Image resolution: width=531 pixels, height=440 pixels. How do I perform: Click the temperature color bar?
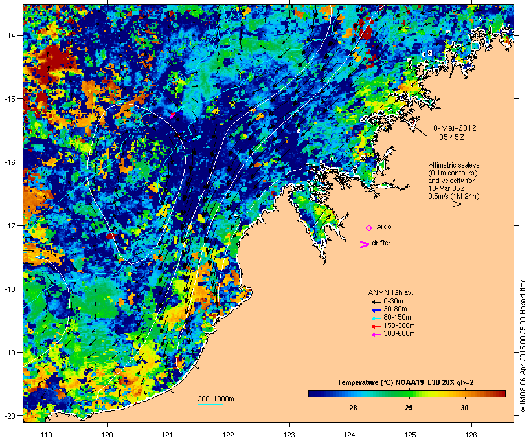click(407, 393)
